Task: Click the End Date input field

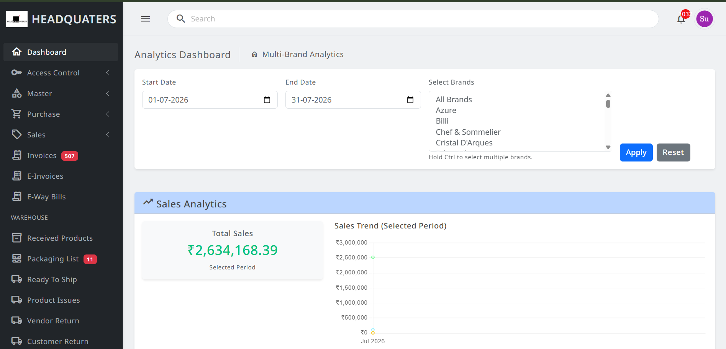Action: pos(353,100)
